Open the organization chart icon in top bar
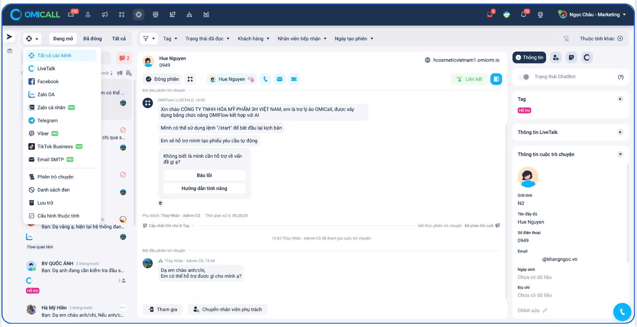The height and width of the screenshot is (327, 637). coord(189,15)
